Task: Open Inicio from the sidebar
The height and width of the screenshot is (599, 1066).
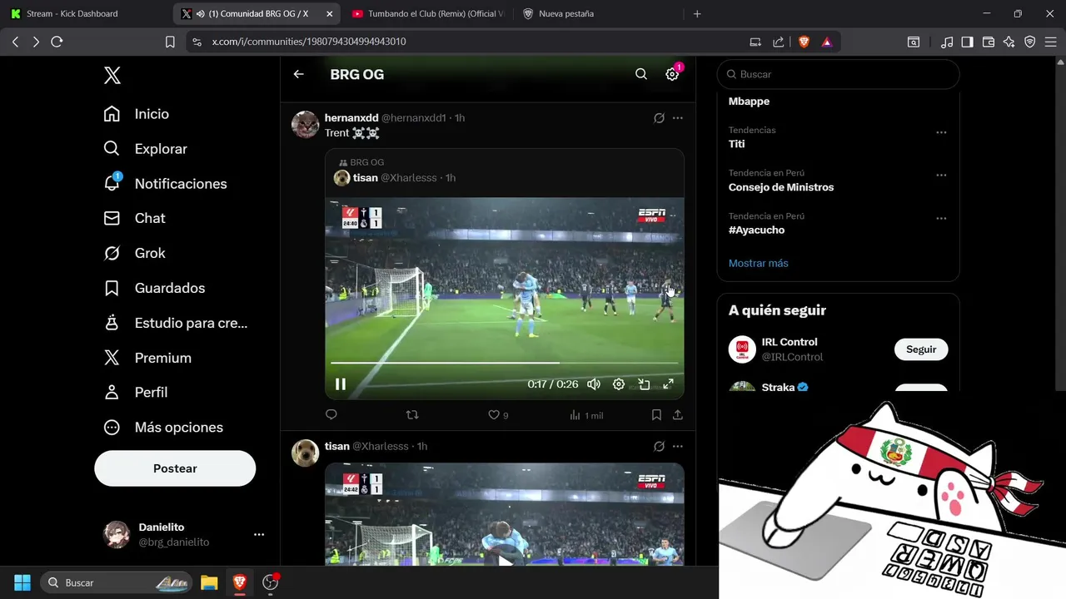Action: click(x=136, y=114)
